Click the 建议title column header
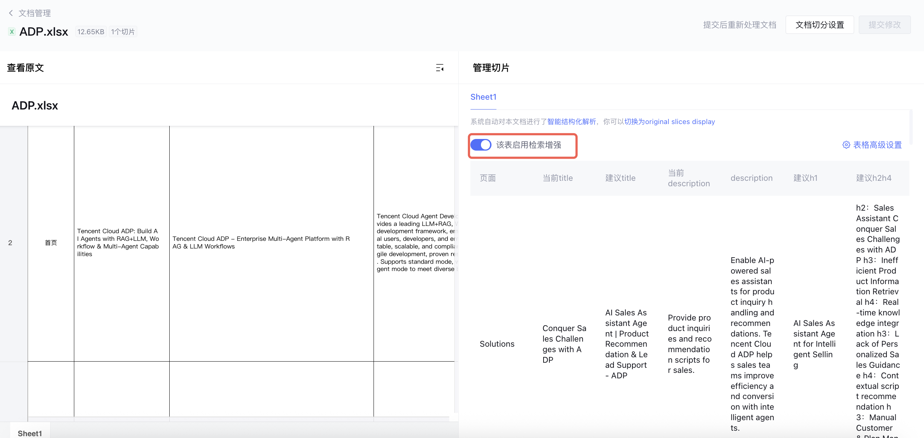This screenshot has width=924, height=438. pyautogui.click(x=620, y=178)
